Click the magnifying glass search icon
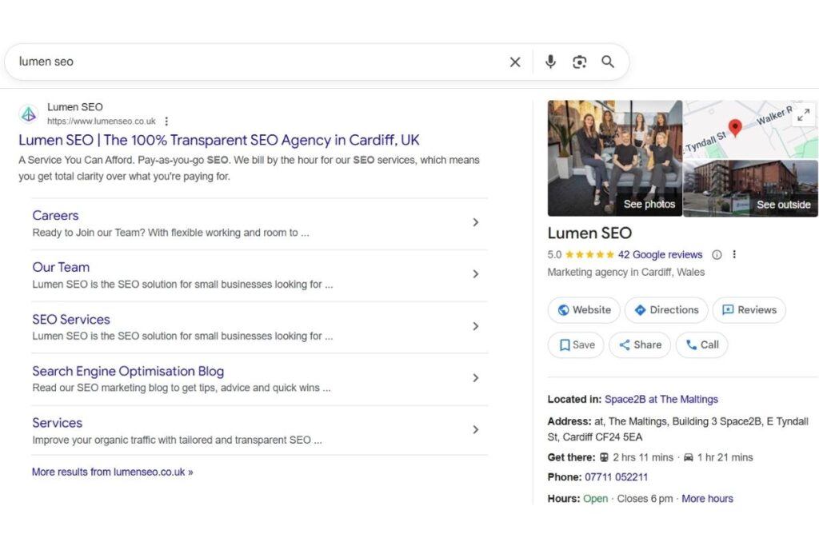Screen dimensions: 819x546 click(x=608, y=62)
